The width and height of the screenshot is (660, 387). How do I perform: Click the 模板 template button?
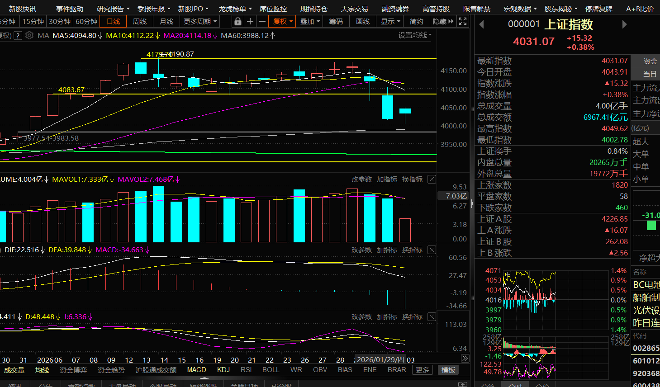pos(448,370)
